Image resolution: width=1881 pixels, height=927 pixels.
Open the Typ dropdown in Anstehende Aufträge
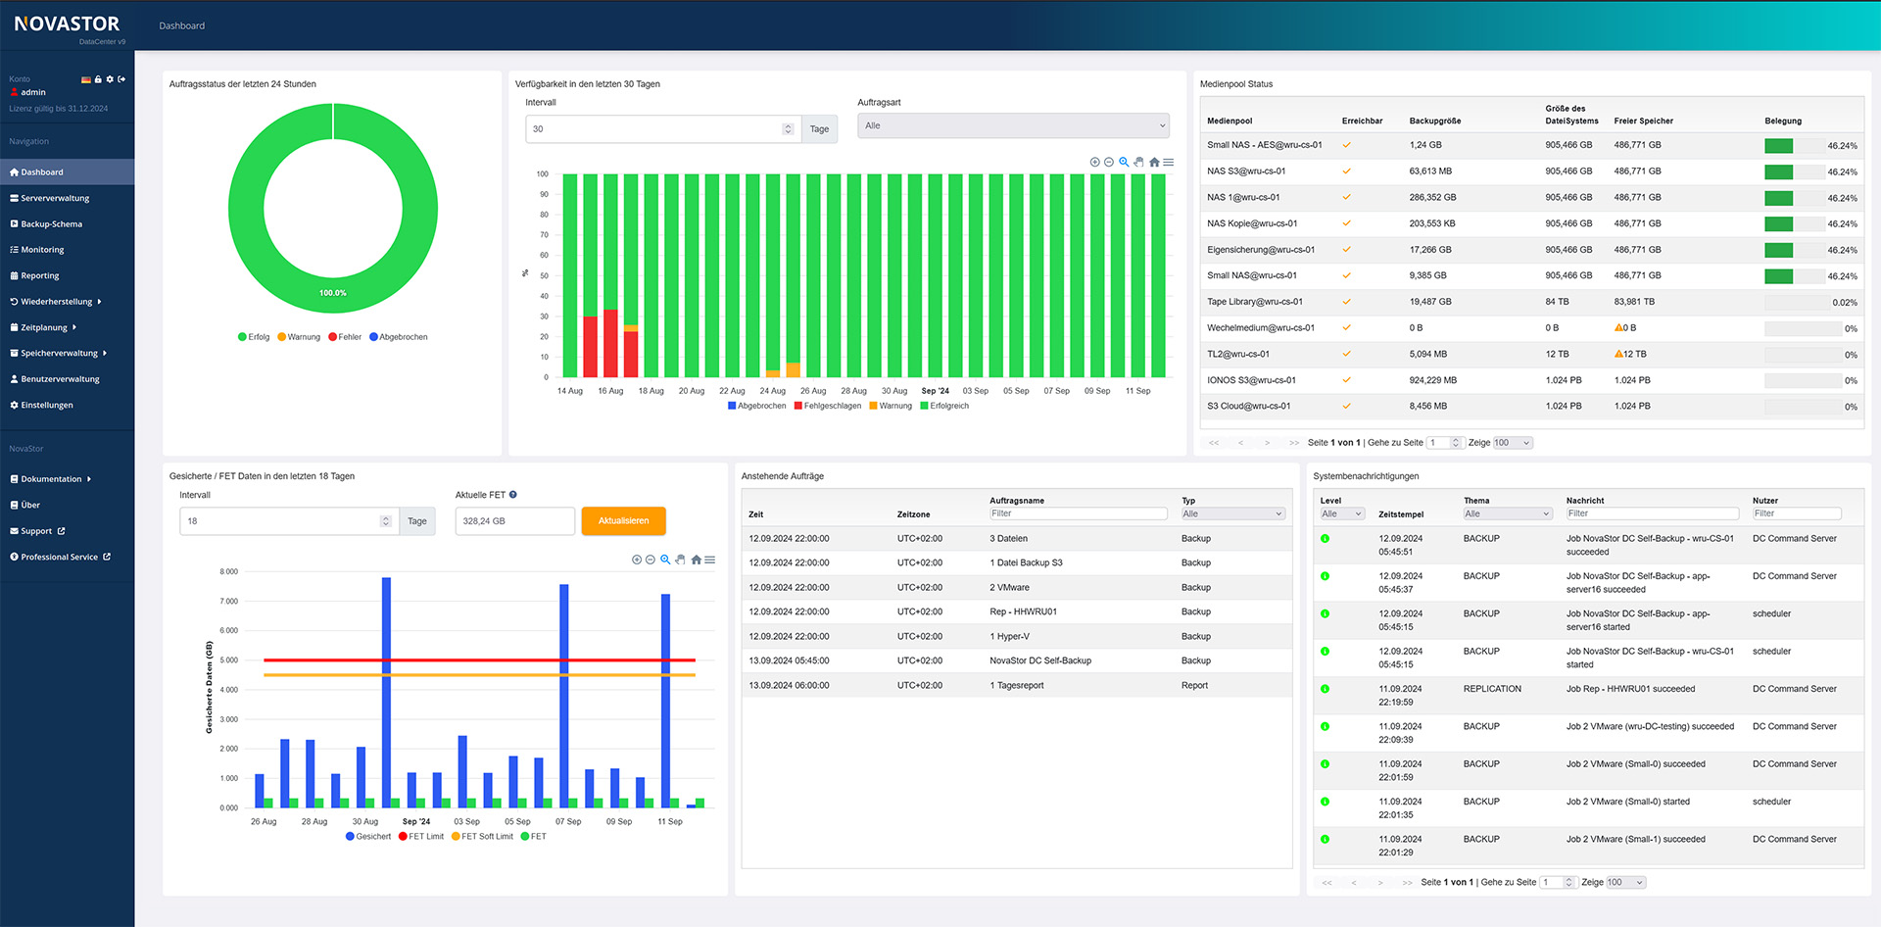1231,512
